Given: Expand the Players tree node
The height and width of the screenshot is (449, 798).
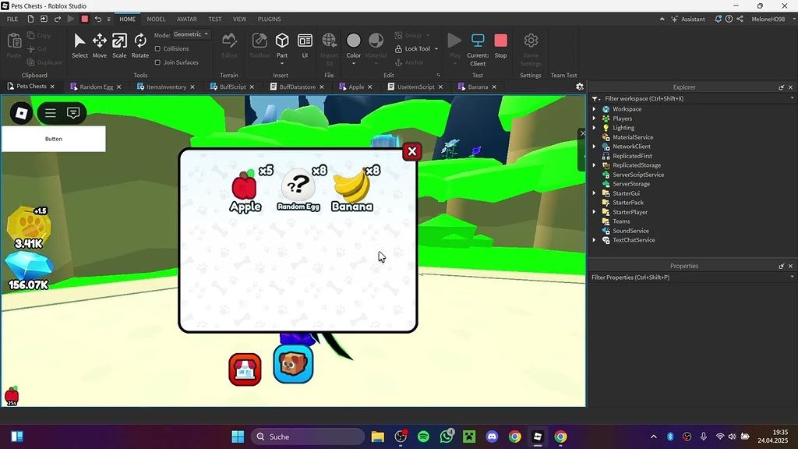Looking at the screenshot, I should (x=594, y=118).
